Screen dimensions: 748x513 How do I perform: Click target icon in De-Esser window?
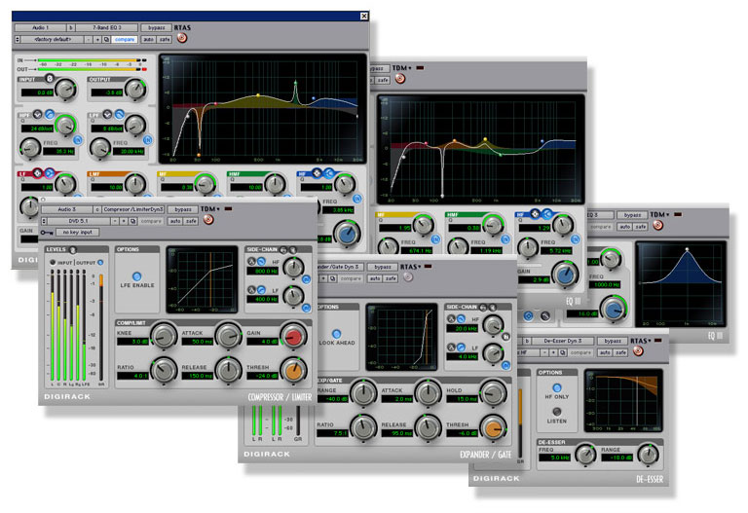(638, 351)
